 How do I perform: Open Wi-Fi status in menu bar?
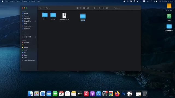point(151,1)
